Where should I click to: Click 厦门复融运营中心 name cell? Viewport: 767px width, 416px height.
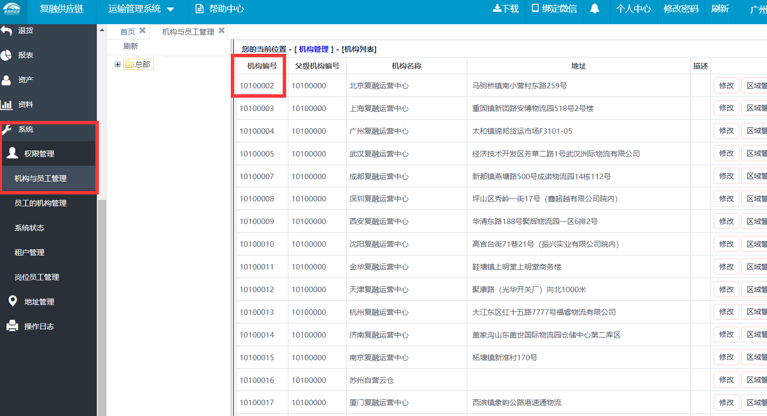379,403
